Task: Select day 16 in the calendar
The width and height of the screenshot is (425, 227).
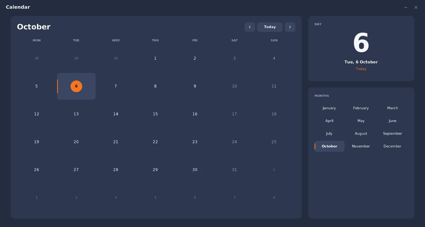Action: point(195,114)
